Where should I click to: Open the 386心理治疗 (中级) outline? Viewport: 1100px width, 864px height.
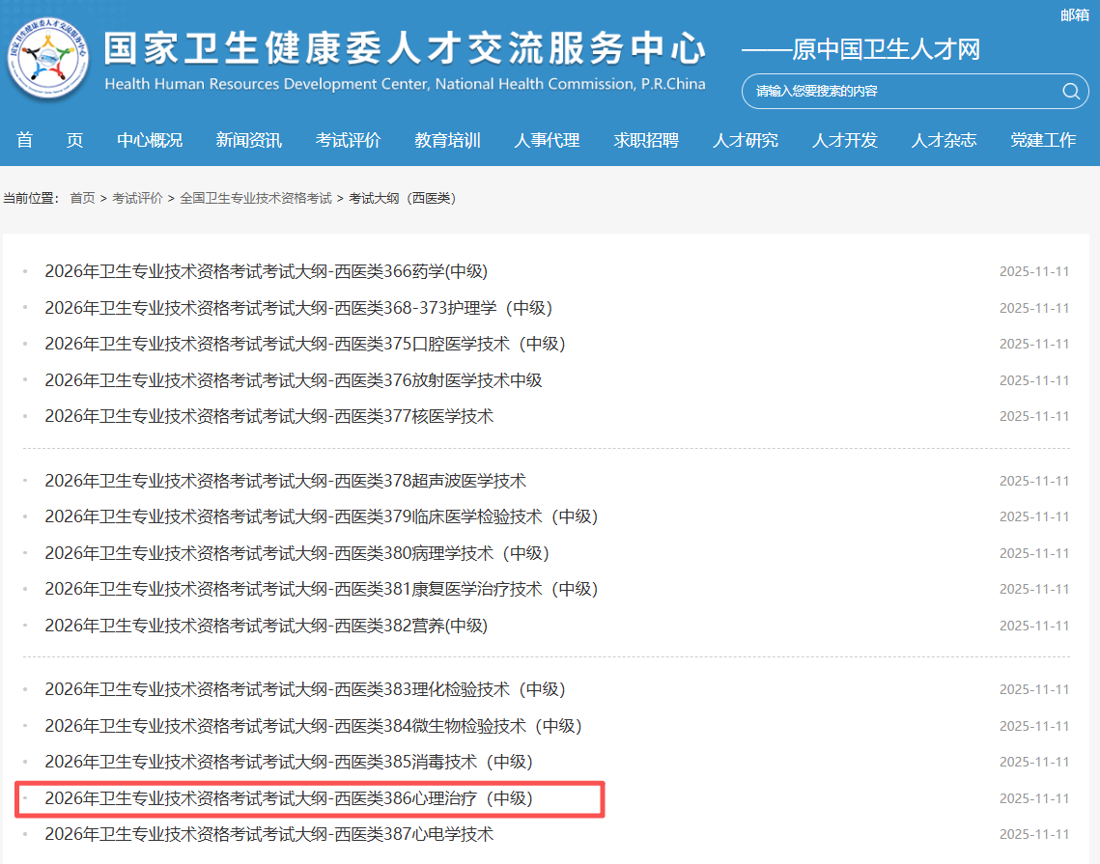(289, 798)
